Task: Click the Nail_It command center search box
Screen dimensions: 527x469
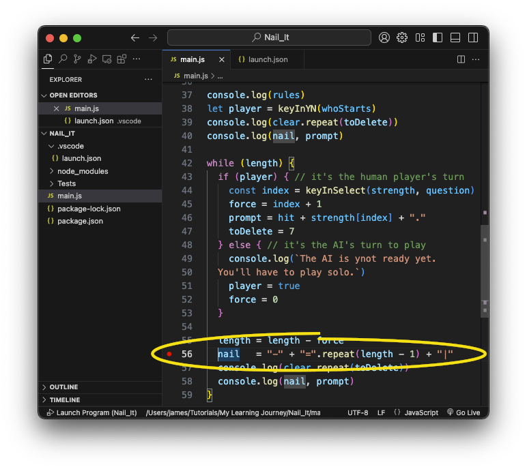Action: 269,37
